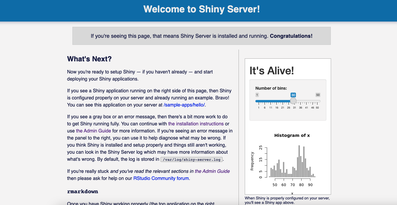Open the /sample-apps/hello/ link
The width and height of the screenshot is (397, 205).
click(184, 105)
